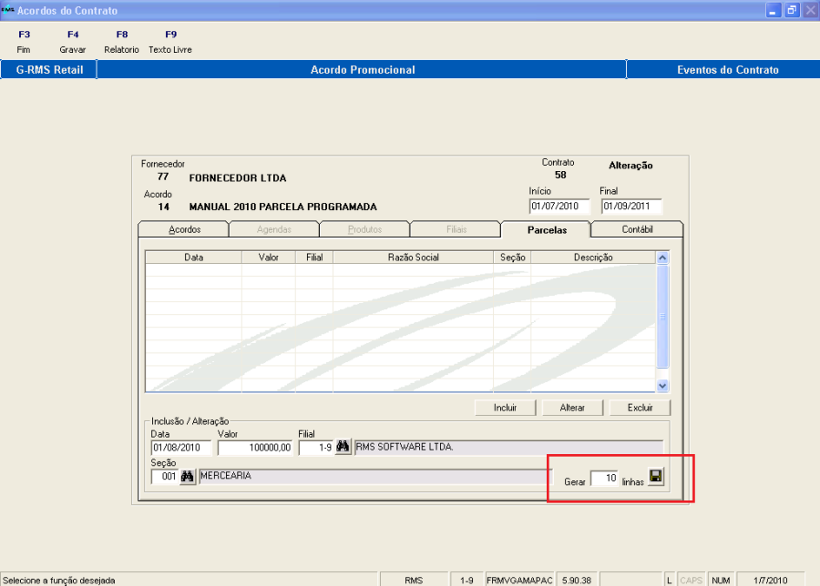The width and height of the screenshot is (820, 586).
Task: Click the 5.90.38 version in status bar
Action: pos(577,581)
